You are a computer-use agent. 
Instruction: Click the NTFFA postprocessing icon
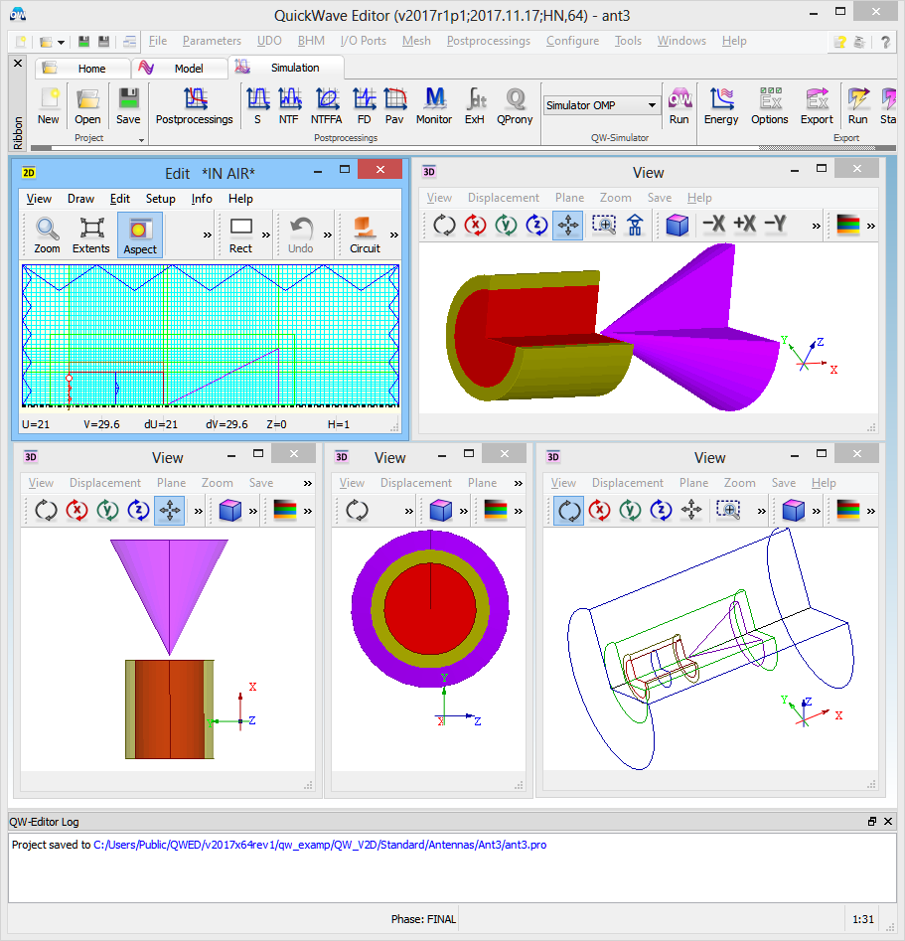tap(326, 105)
